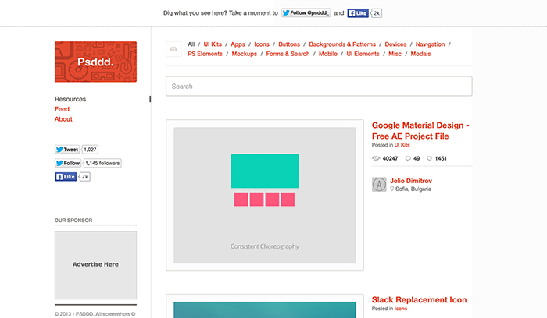This screenshot has height=318, width=547.
Task: Select the UI Kits category
Action: (x=213, y=44)
